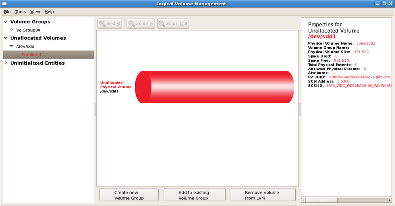Image resolution: width=395 pixels, height=206 pixels.
Task: Open the File menu
Action: pyautogui.click(x=7, y=11)
